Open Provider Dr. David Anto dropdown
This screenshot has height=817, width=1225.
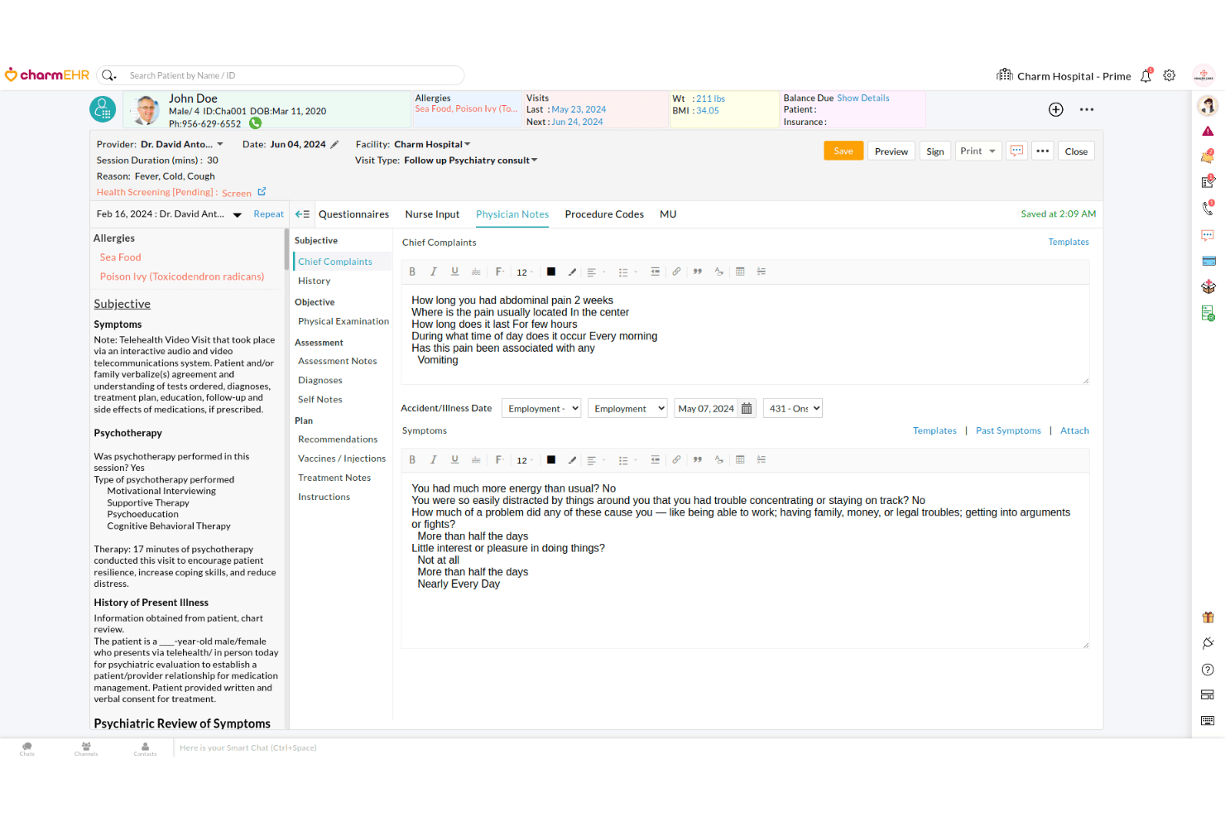pyautogui.click(x=181, y=144)
